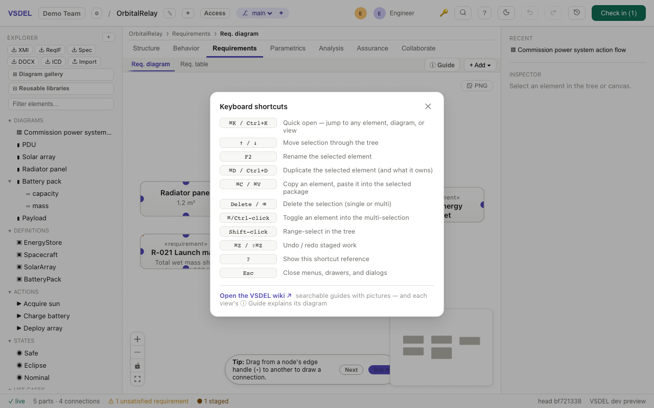
Task: Click the Import button
Action: pyautogui.click(x=84, y=62)
